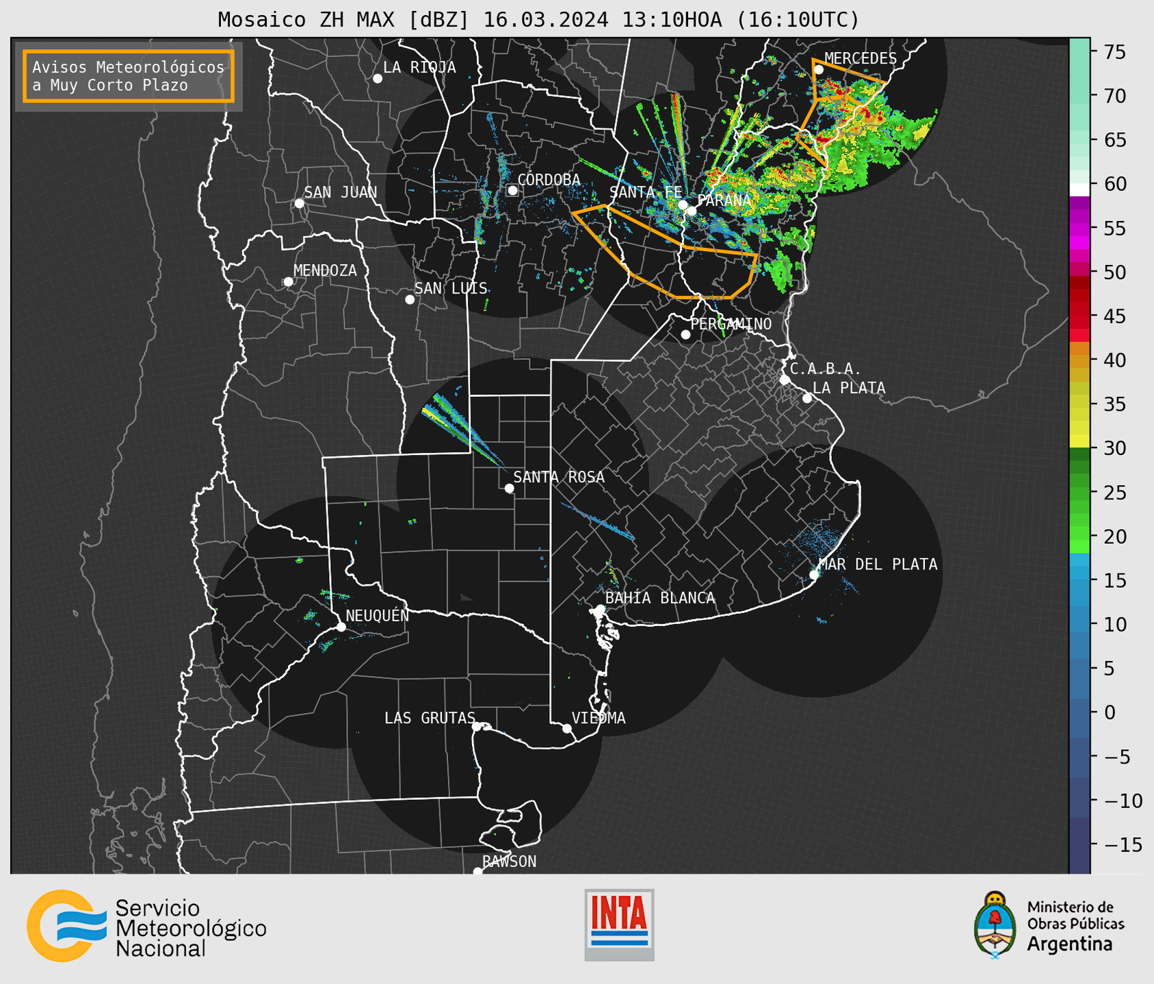Click the SANTA FE city label
This screenshot has height=984, width=1154.
[x=645, y=192]
